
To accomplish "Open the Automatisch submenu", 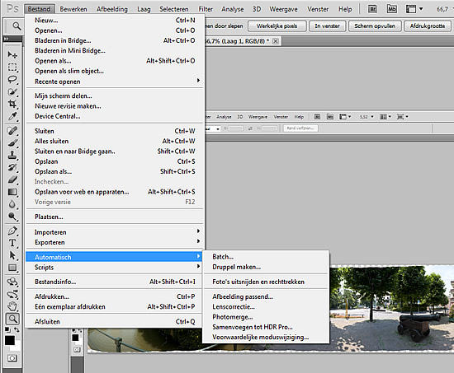I will point(115,257).
